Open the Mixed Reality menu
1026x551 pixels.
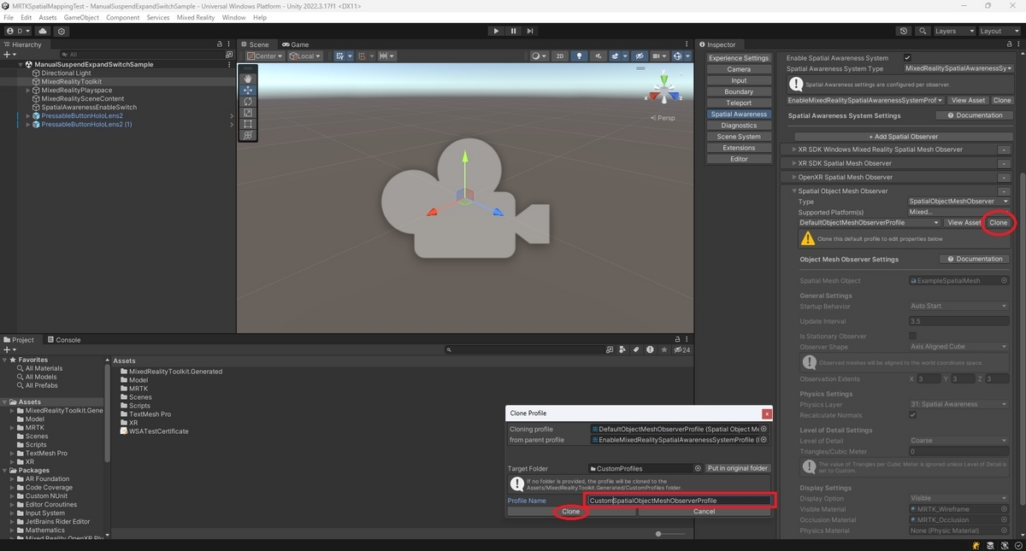coord(196,17)
